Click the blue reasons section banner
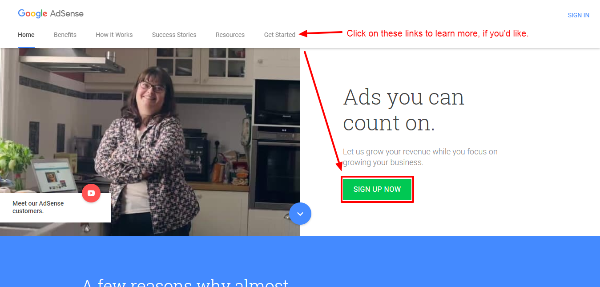This screenshot has height=287, width=600. tap(300, 262)
